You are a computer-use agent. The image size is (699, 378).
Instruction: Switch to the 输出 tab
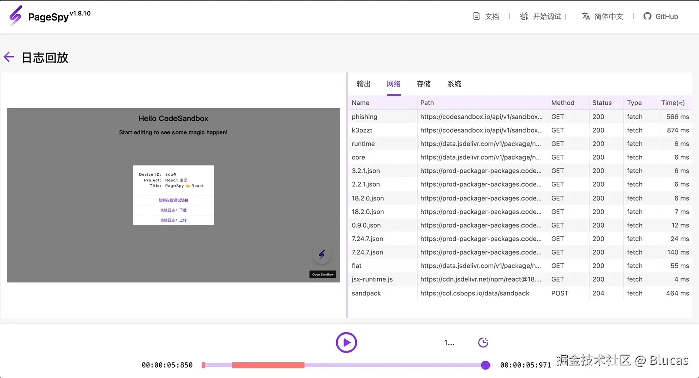[364, 84]
